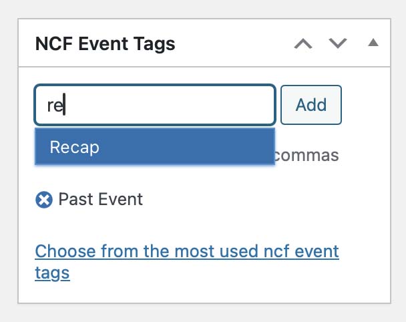The width and height of the screenshot is (406, 322).
Task: Click the NCF Event Tags heading
Action: (x=105, y=43)
